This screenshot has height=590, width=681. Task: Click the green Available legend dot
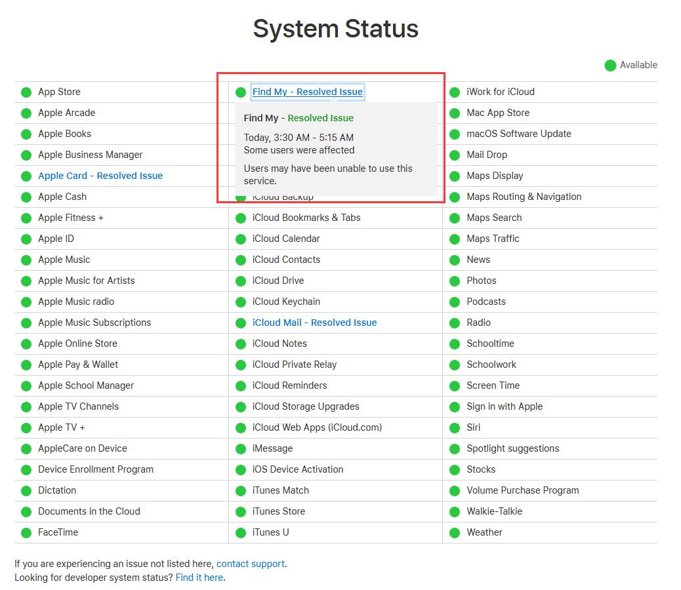pos(610,66)
